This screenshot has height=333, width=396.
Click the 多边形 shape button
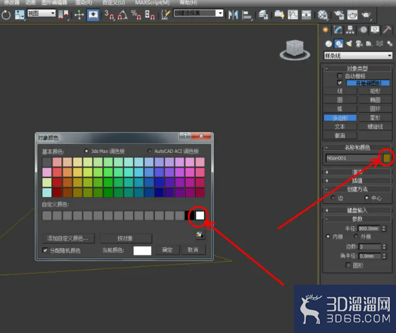click(x=340, y=118)
